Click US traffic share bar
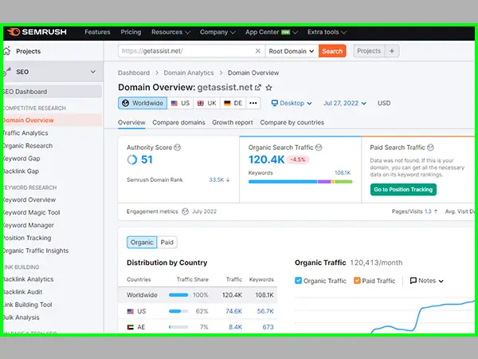The width and height of the screenshot is (478, 359). click(178, 311)
